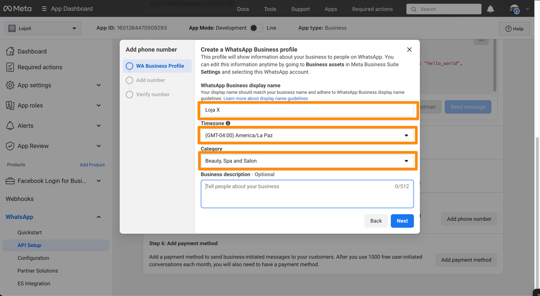Close the Create WhatsApp Business profile dialog

(x=409, y=49)
